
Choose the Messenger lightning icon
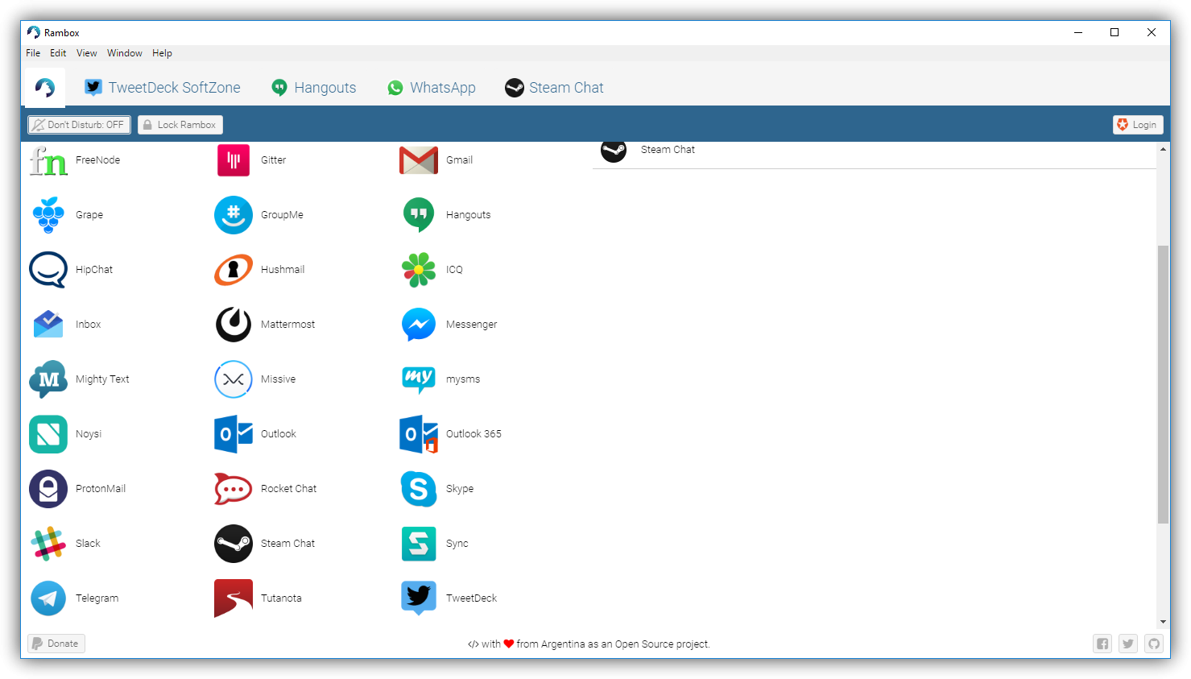click(419, 325)
